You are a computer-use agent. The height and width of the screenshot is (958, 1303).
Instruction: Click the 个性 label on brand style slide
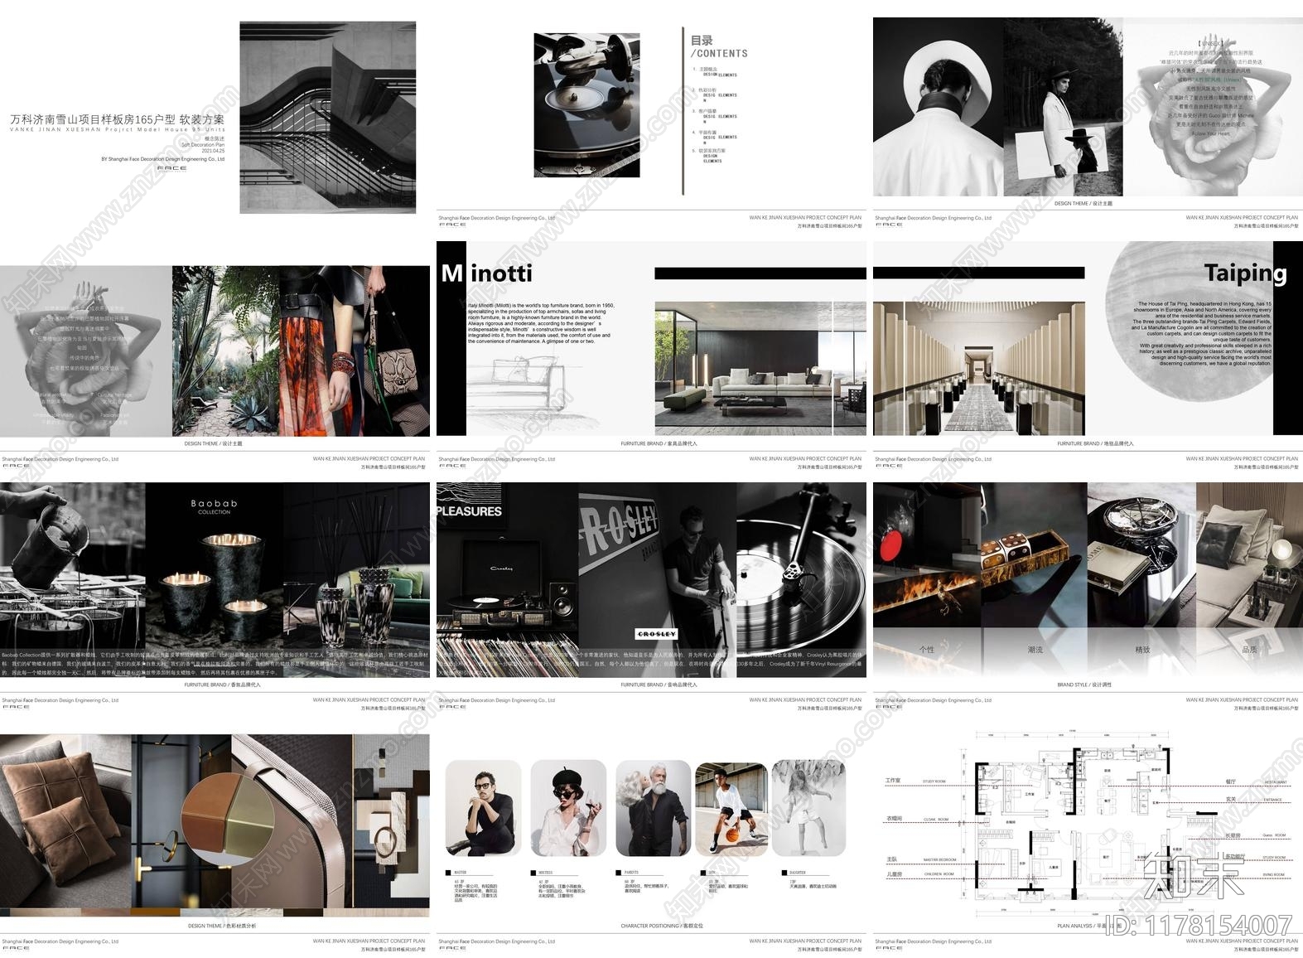[x=927, y=650]
